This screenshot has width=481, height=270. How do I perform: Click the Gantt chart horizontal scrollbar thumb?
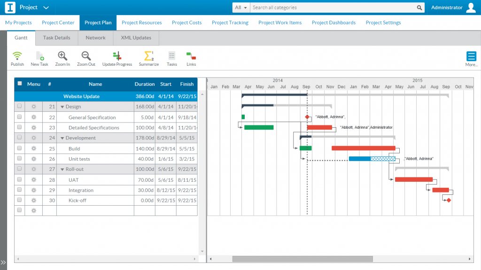[303, 259]
